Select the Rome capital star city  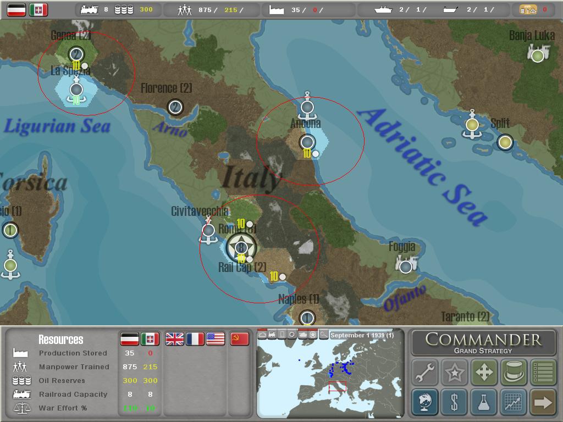(241, 247)
